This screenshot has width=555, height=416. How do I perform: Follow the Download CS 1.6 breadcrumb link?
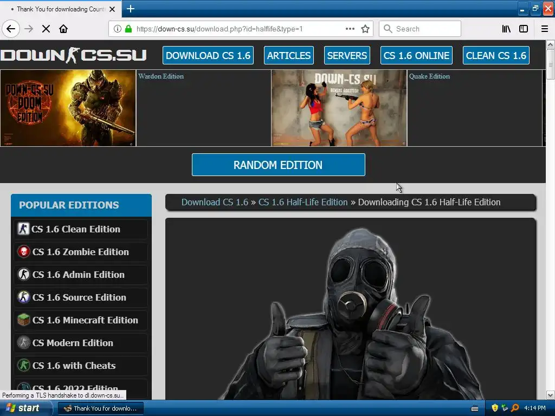[x=215, y=202]
